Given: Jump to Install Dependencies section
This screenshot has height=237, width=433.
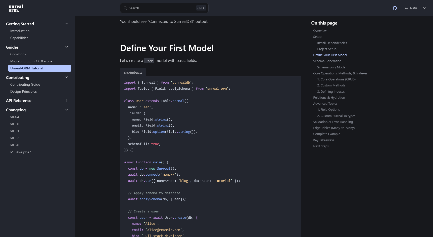Looking at the screenshot, I should click(x=332, y=43).
